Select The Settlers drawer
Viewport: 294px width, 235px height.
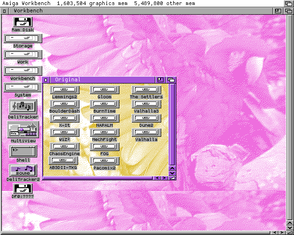tap(146, 90)
